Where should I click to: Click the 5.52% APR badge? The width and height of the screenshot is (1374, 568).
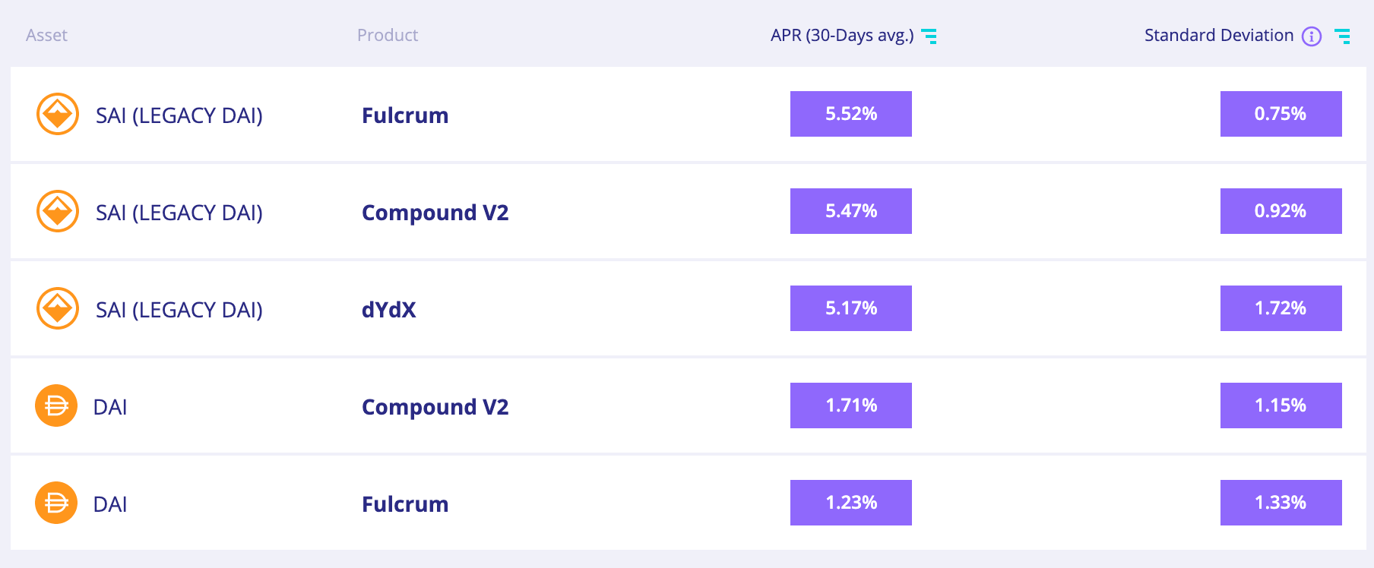pos(851,114)
